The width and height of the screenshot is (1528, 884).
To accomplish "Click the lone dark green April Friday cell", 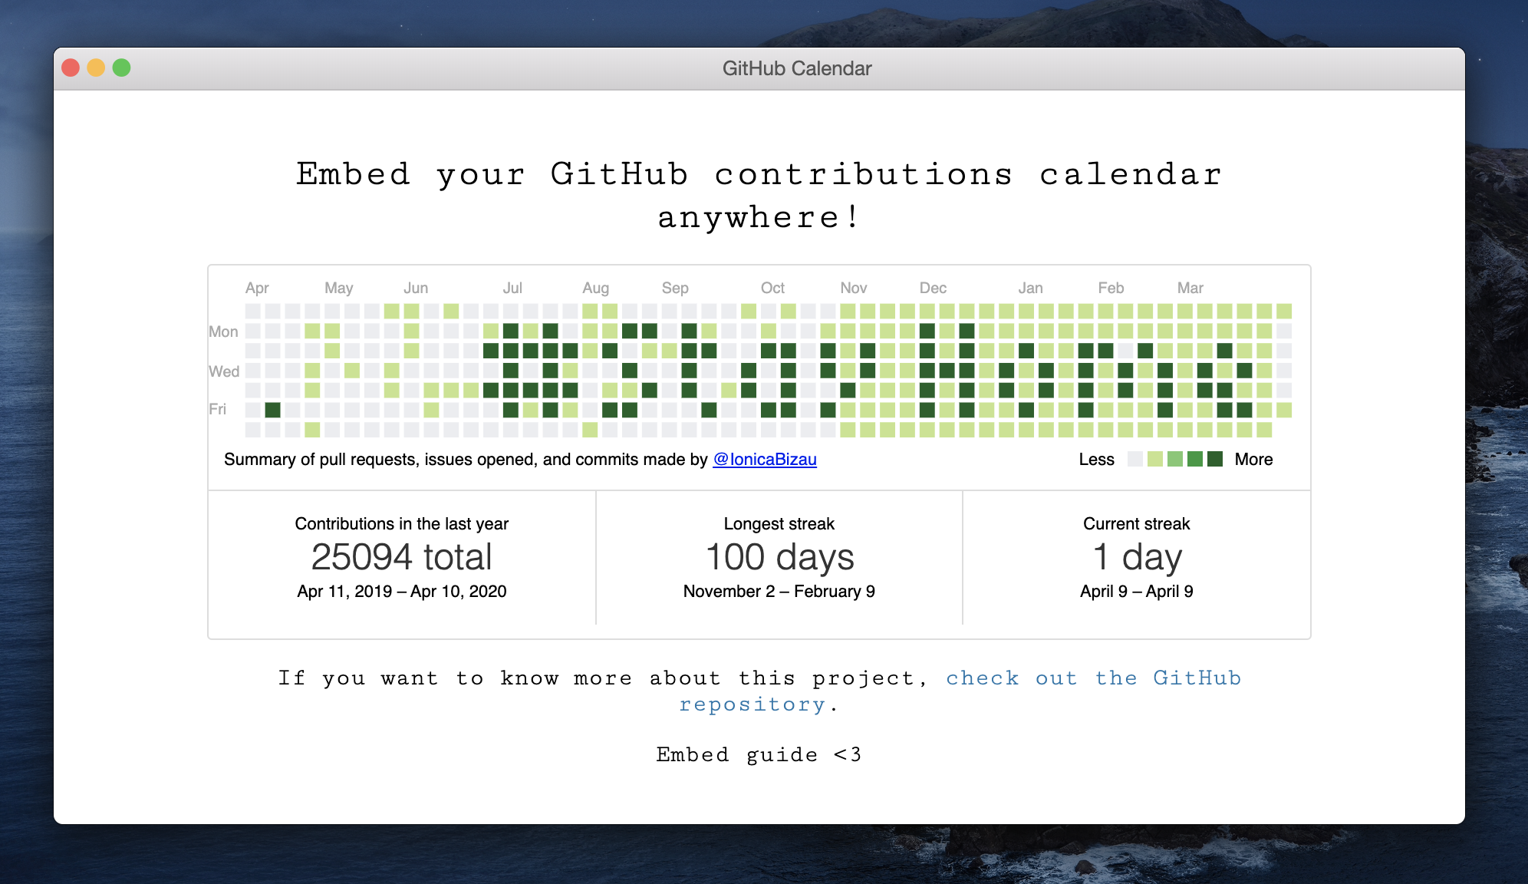I will tap(272, 410).
